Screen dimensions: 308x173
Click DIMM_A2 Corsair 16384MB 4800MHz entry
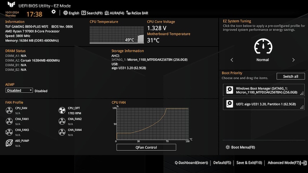(x=33, y=61)
